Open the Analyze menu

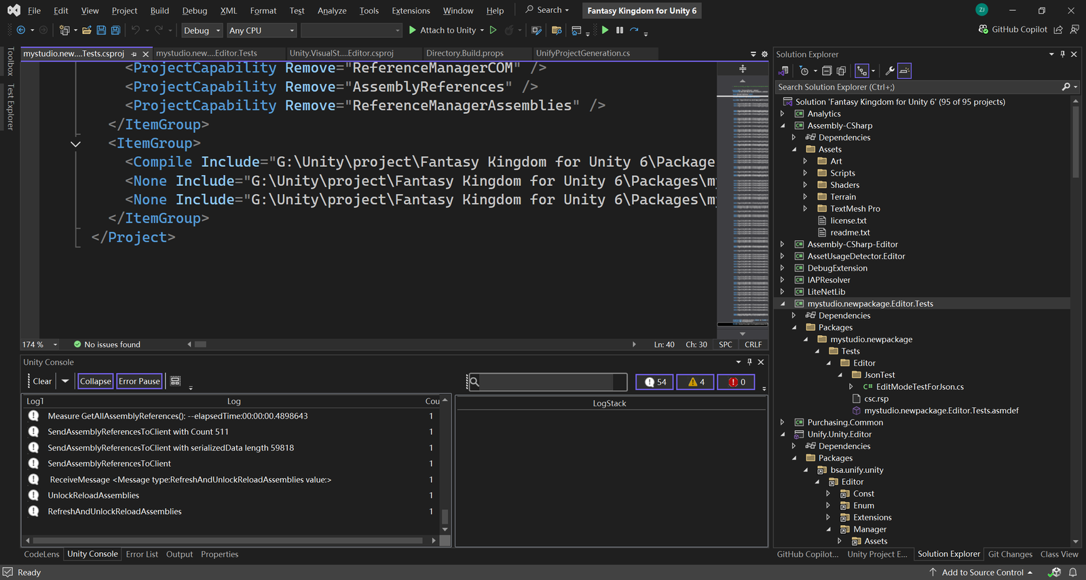[331, 11]
